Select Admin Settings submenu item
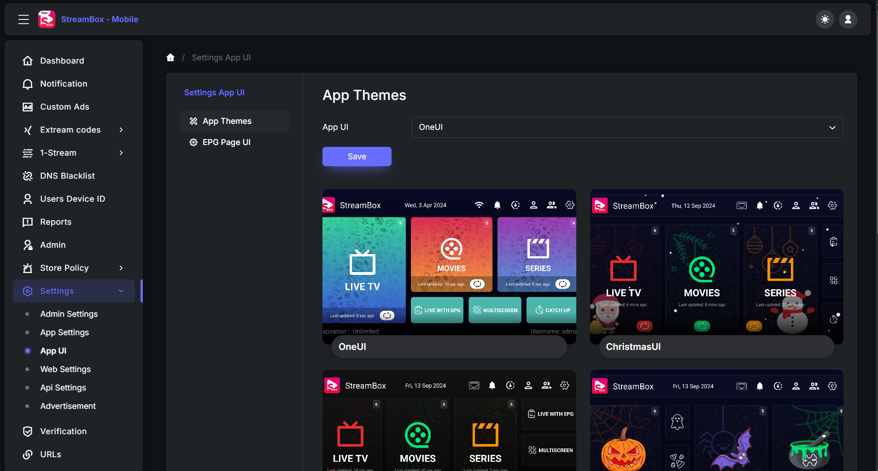 (69, 314)
